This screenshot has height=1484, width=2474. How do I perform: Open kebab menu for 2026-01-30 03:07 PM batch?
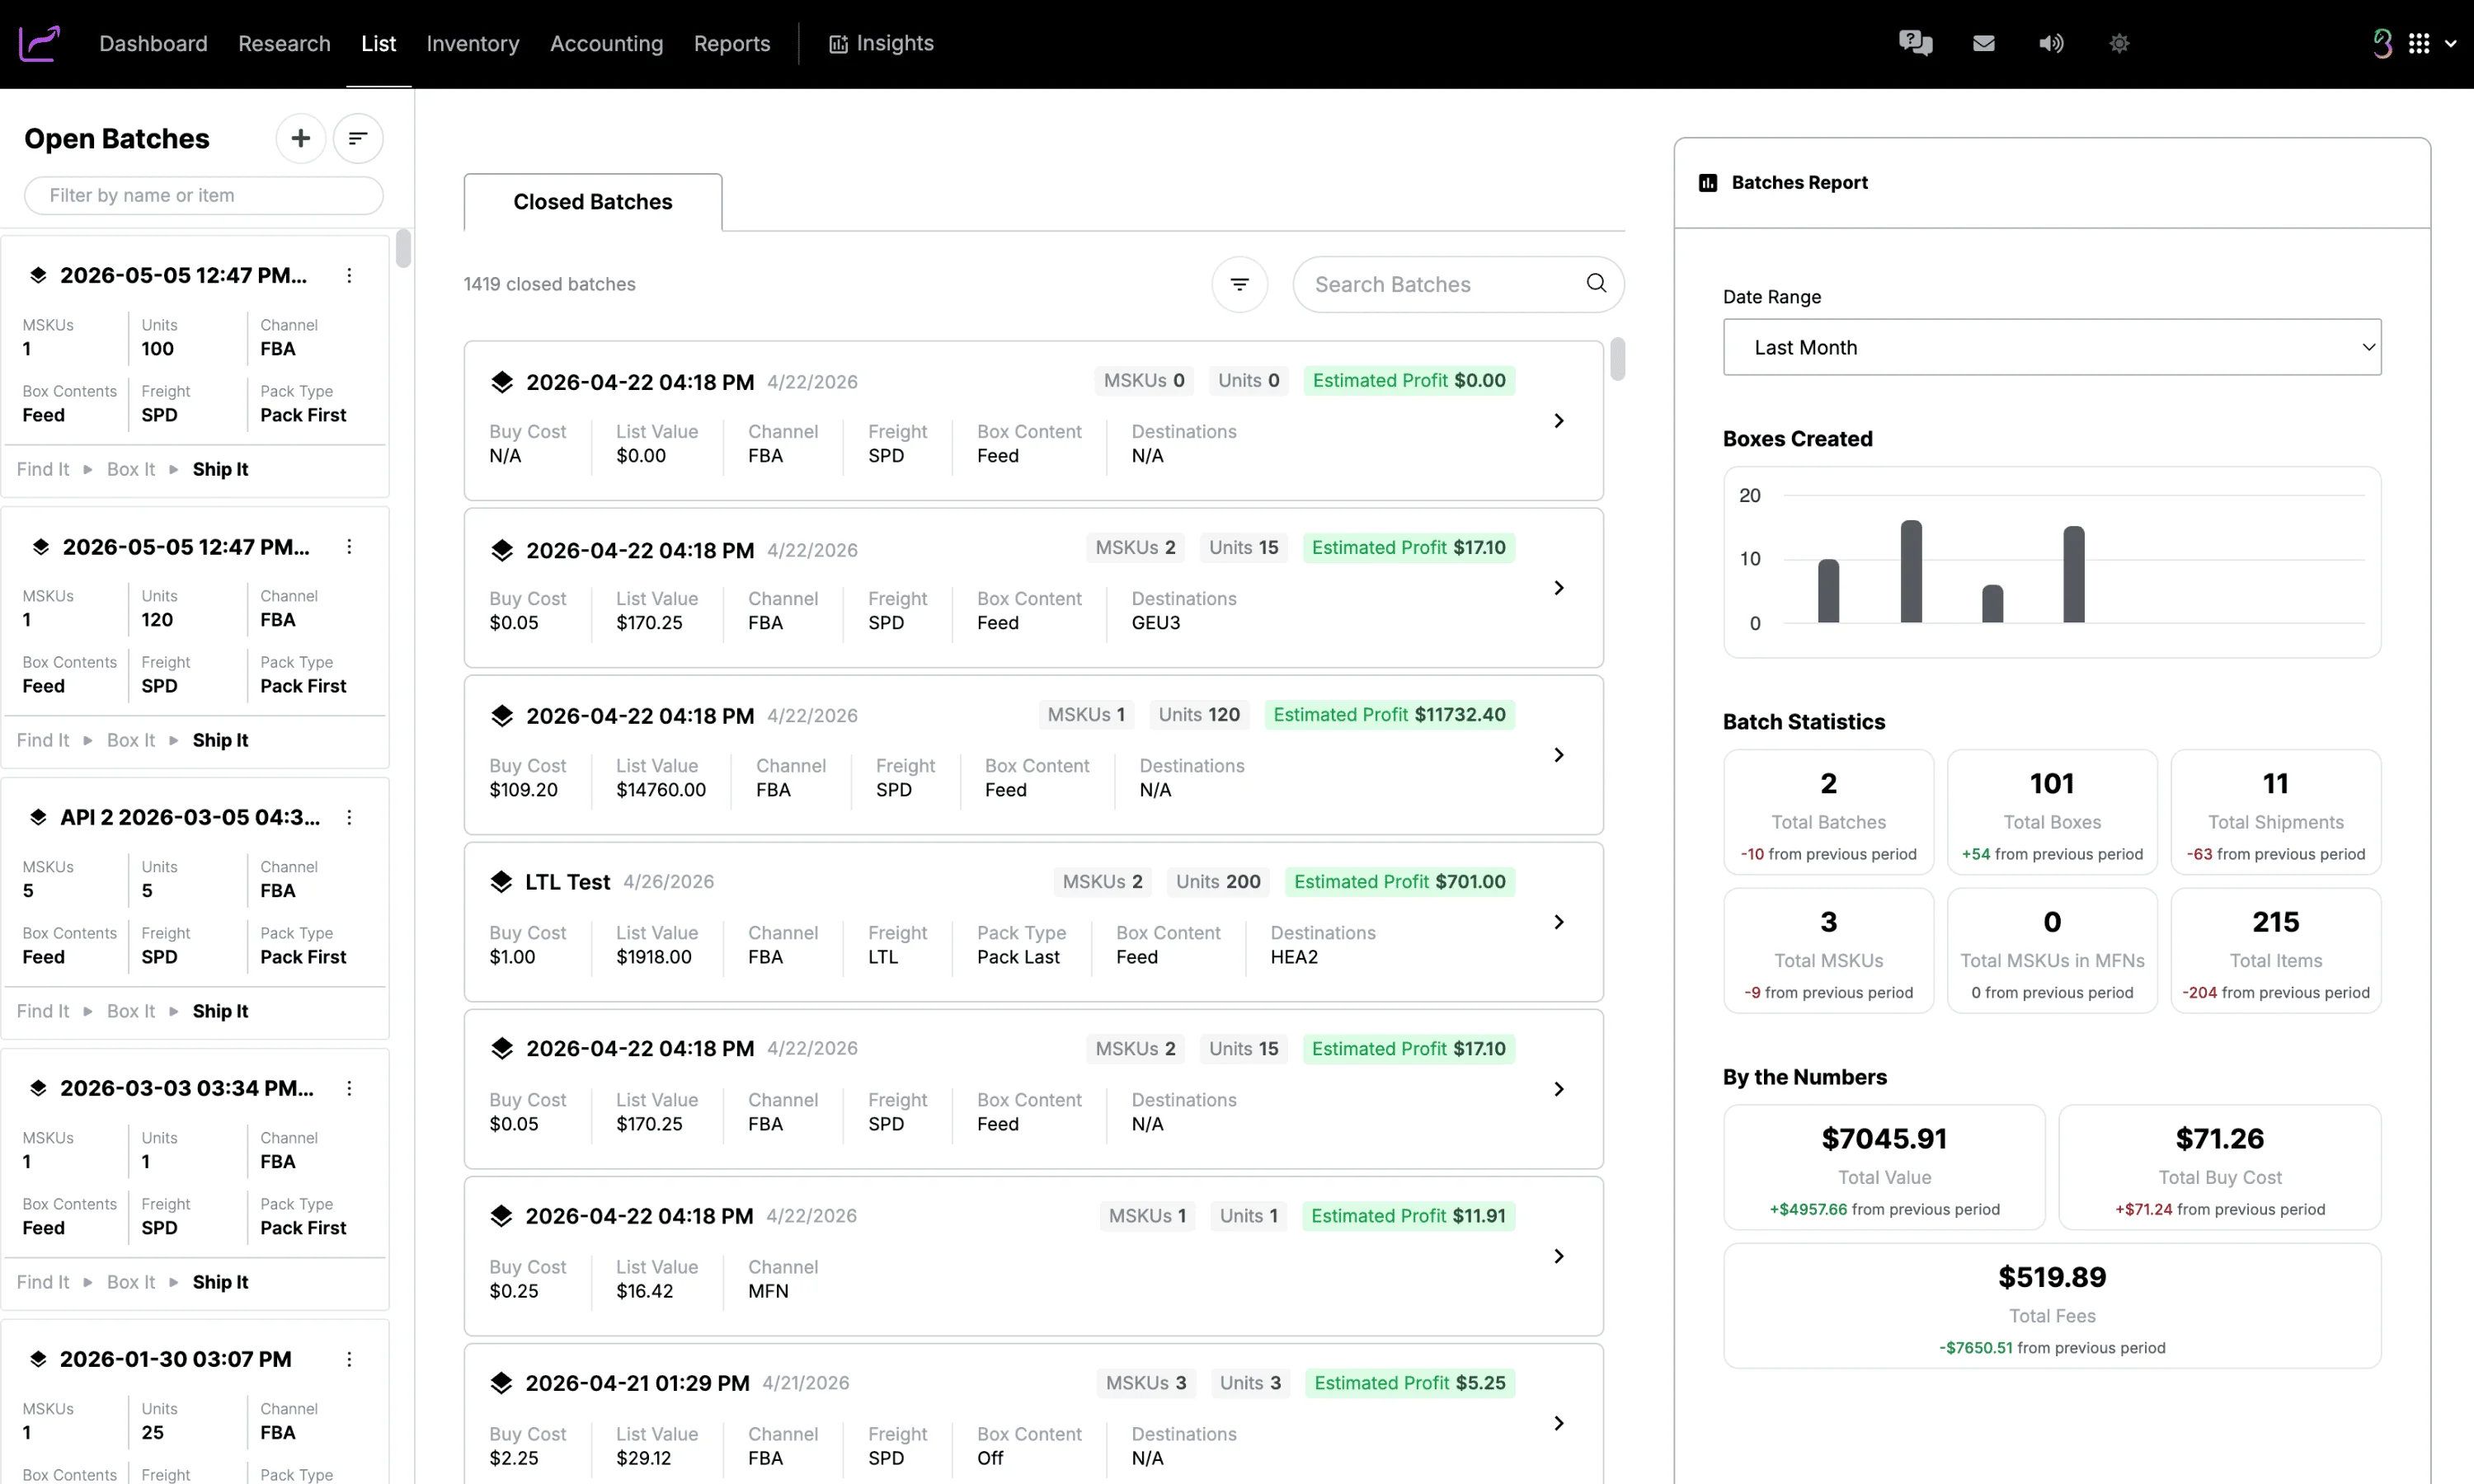[349, 1359]
